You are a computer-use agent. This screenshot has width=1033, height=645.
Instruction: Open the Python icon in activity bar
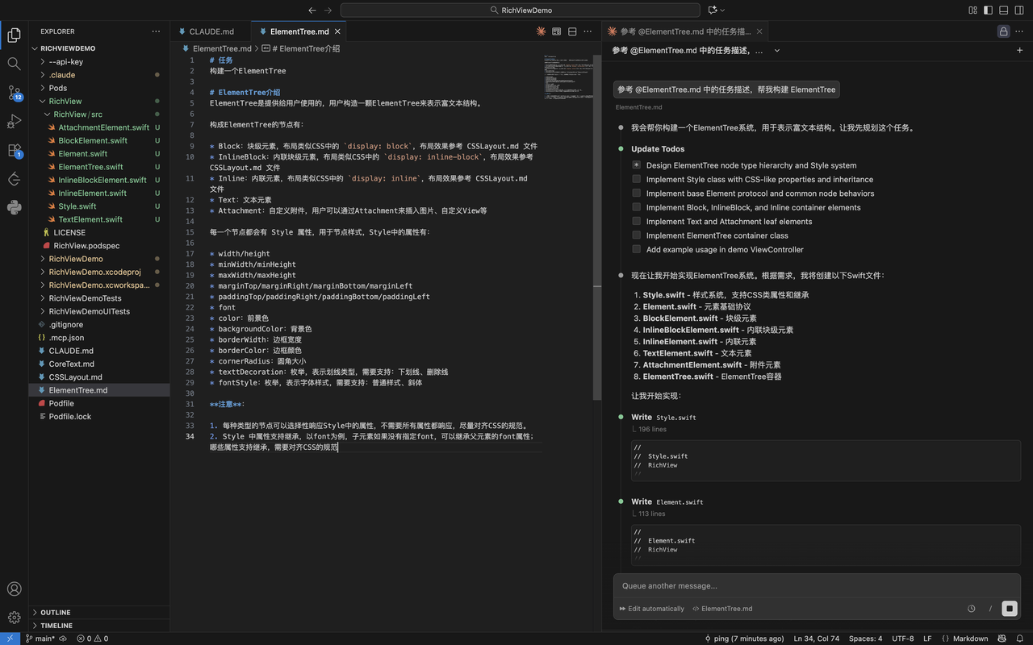[14, 207]
